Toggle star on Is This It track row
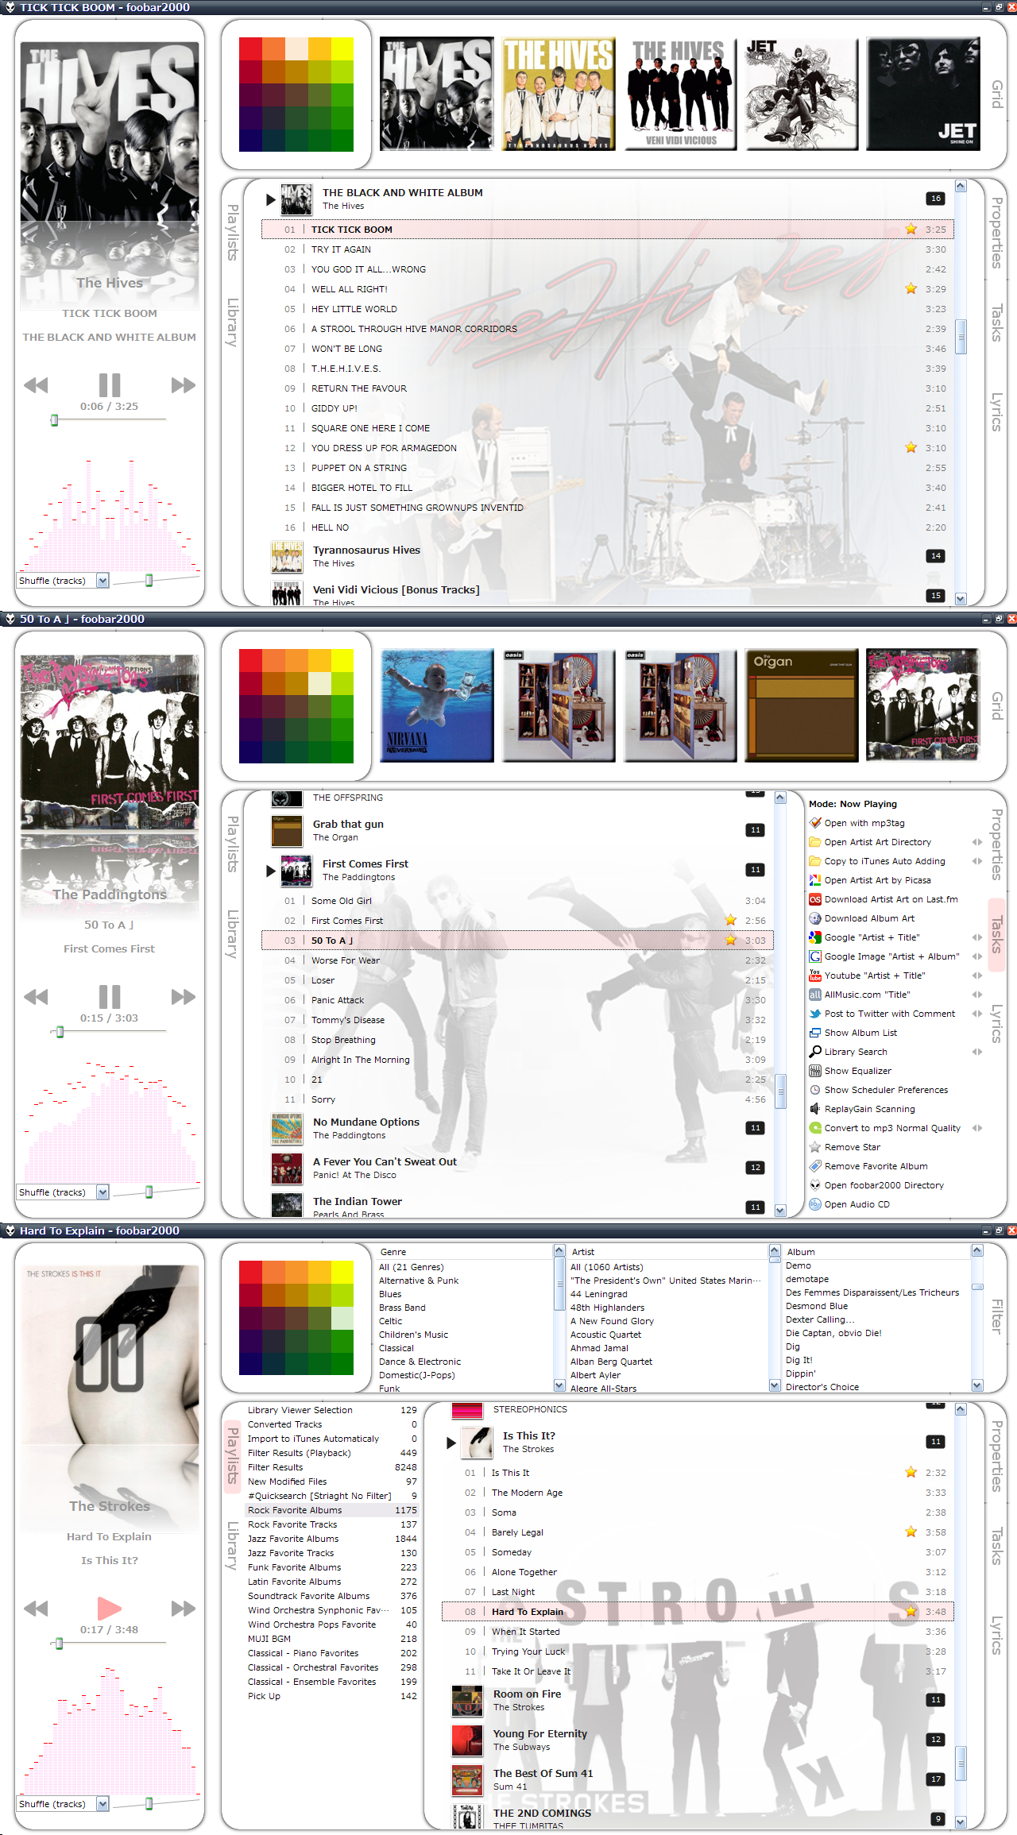This screenshot has height=1835, width=1017. click(911, 1472)
